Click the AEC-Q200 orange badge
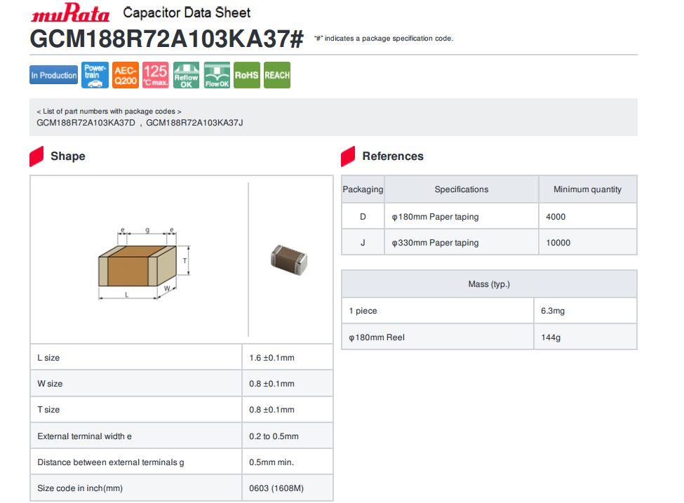 pyautogui.click(x=126, y=75)
